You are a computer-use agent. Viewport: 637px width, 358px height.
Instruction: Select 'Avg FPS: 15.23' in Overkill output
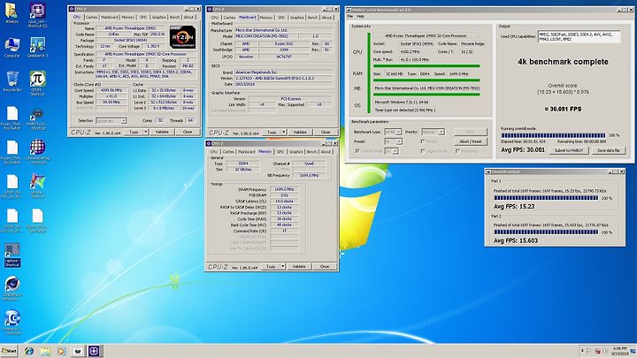click(x=514, y=207)
